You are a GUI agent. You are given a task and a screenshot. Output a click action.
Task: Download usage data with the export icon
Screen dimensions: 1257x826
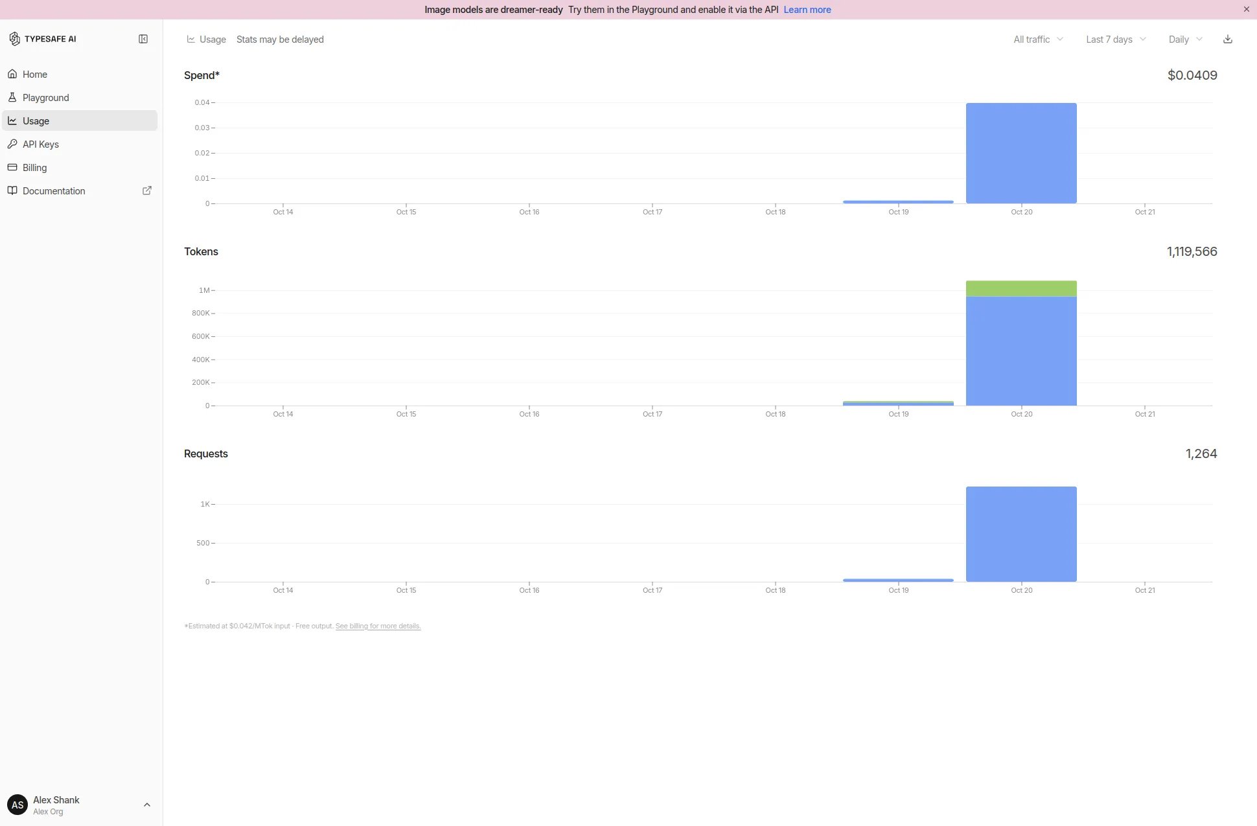coord(1228,39)
